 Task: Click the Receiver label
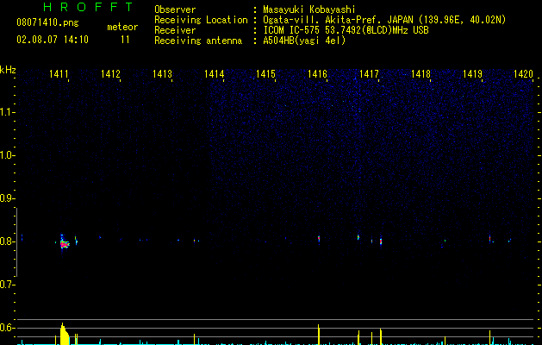tap(175, 30)
